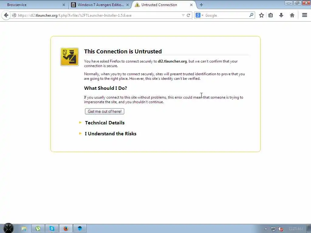Open the Start menu orb
311x233 pixels.
(x=9, y=228)
